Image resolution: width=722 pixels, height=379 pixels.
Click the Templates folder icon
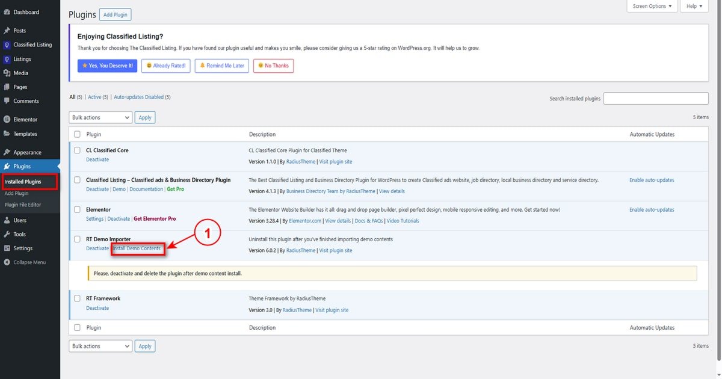[7, 134]
